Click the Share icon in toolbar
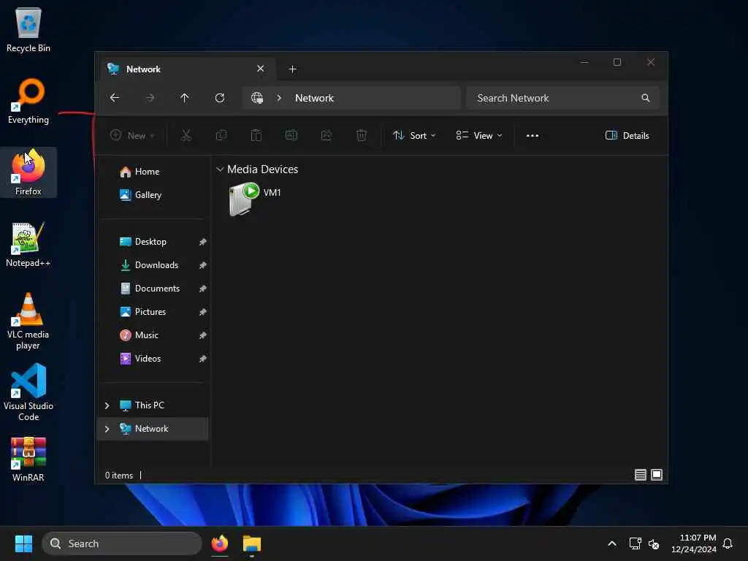 pyautogui.click(x=327, y=135)
